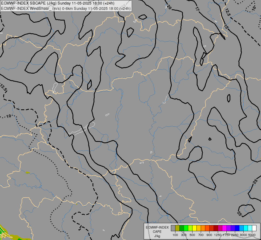The height and width of the screenshot is (240, 261).
Task: Click the ECMWF-INDEX label in the legend
Action: click(x=157, y=227)
